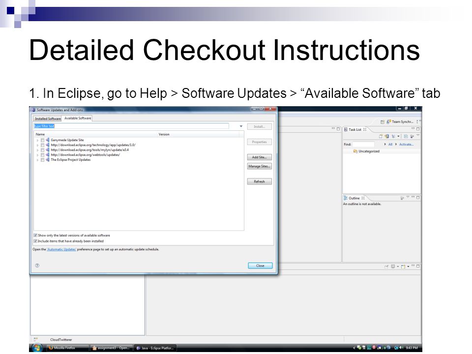
Task: Click the Collapse All icon in Task List
Action: (406, 136)
